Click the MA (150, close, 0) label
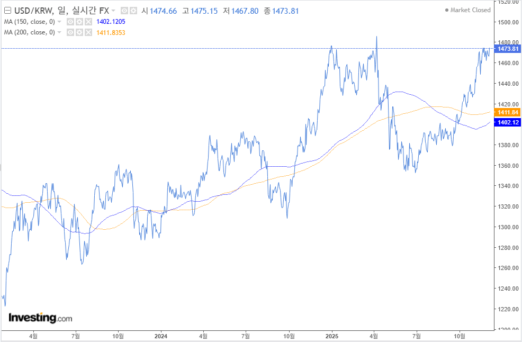522x342 pixels. click(x=30, y=22)
